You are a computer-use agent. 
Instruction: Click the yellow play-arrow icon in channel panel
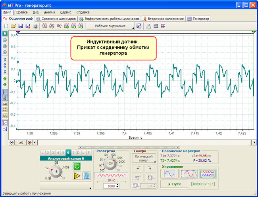pos(77,176)
